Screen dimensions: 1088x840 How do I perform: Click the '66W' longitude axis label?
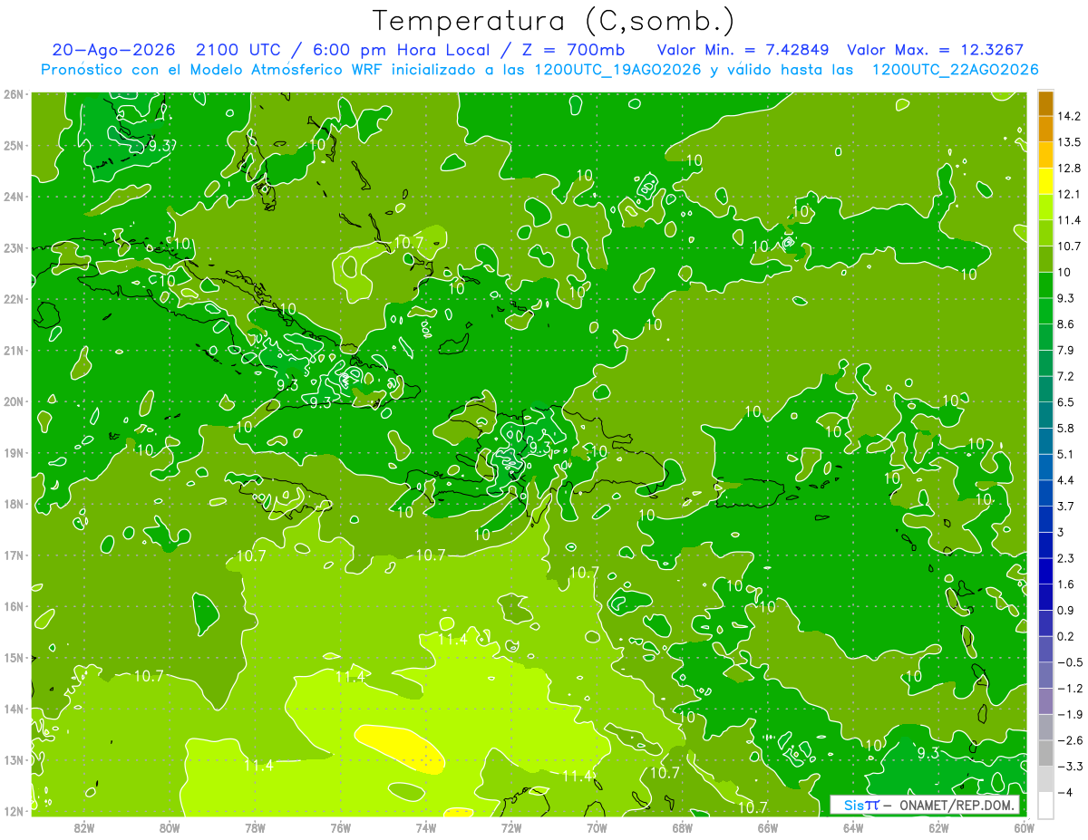pyautogui.click(x=768, y=827)
